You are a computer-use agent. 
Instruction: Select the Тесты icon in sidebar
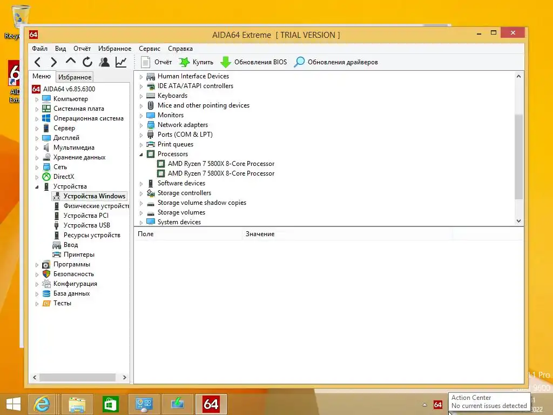click(46, 303)
